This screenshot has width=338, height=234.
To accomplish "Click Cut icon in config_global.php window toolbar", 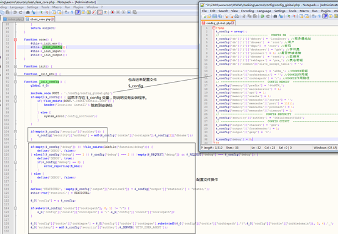I will point(244,16).
